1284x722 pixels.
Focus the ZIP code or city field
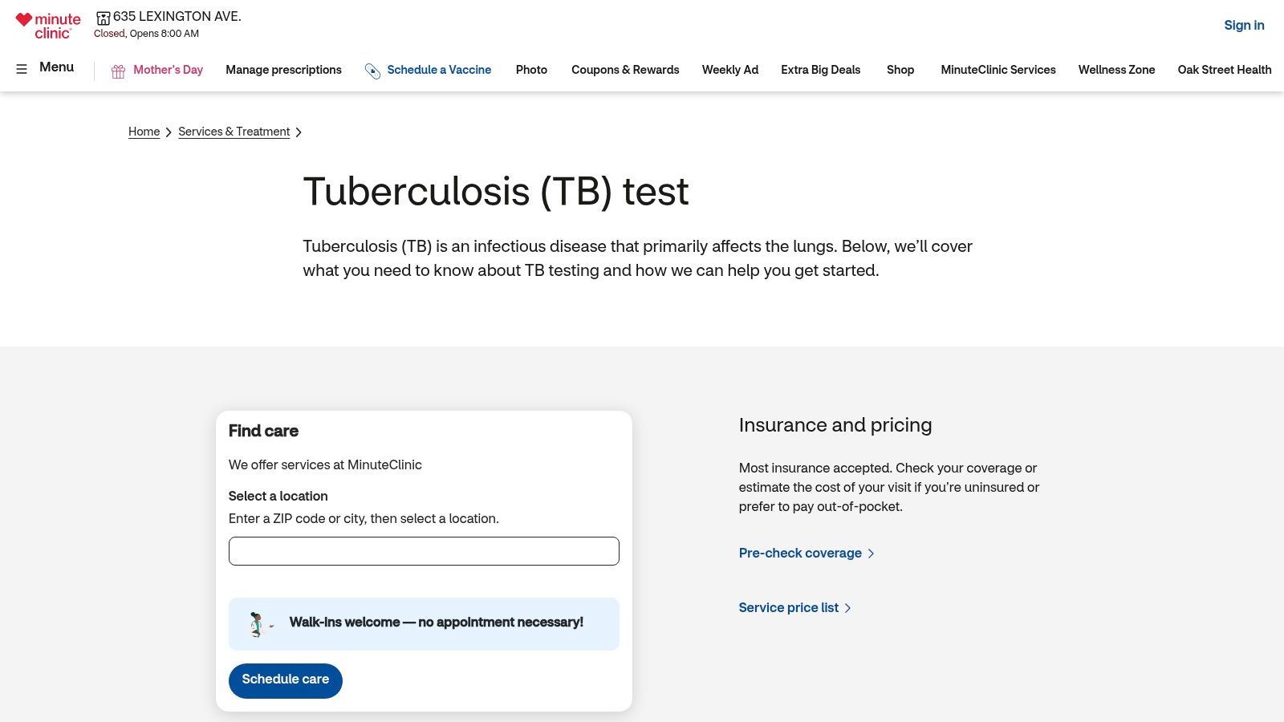[x=424, y=551]
